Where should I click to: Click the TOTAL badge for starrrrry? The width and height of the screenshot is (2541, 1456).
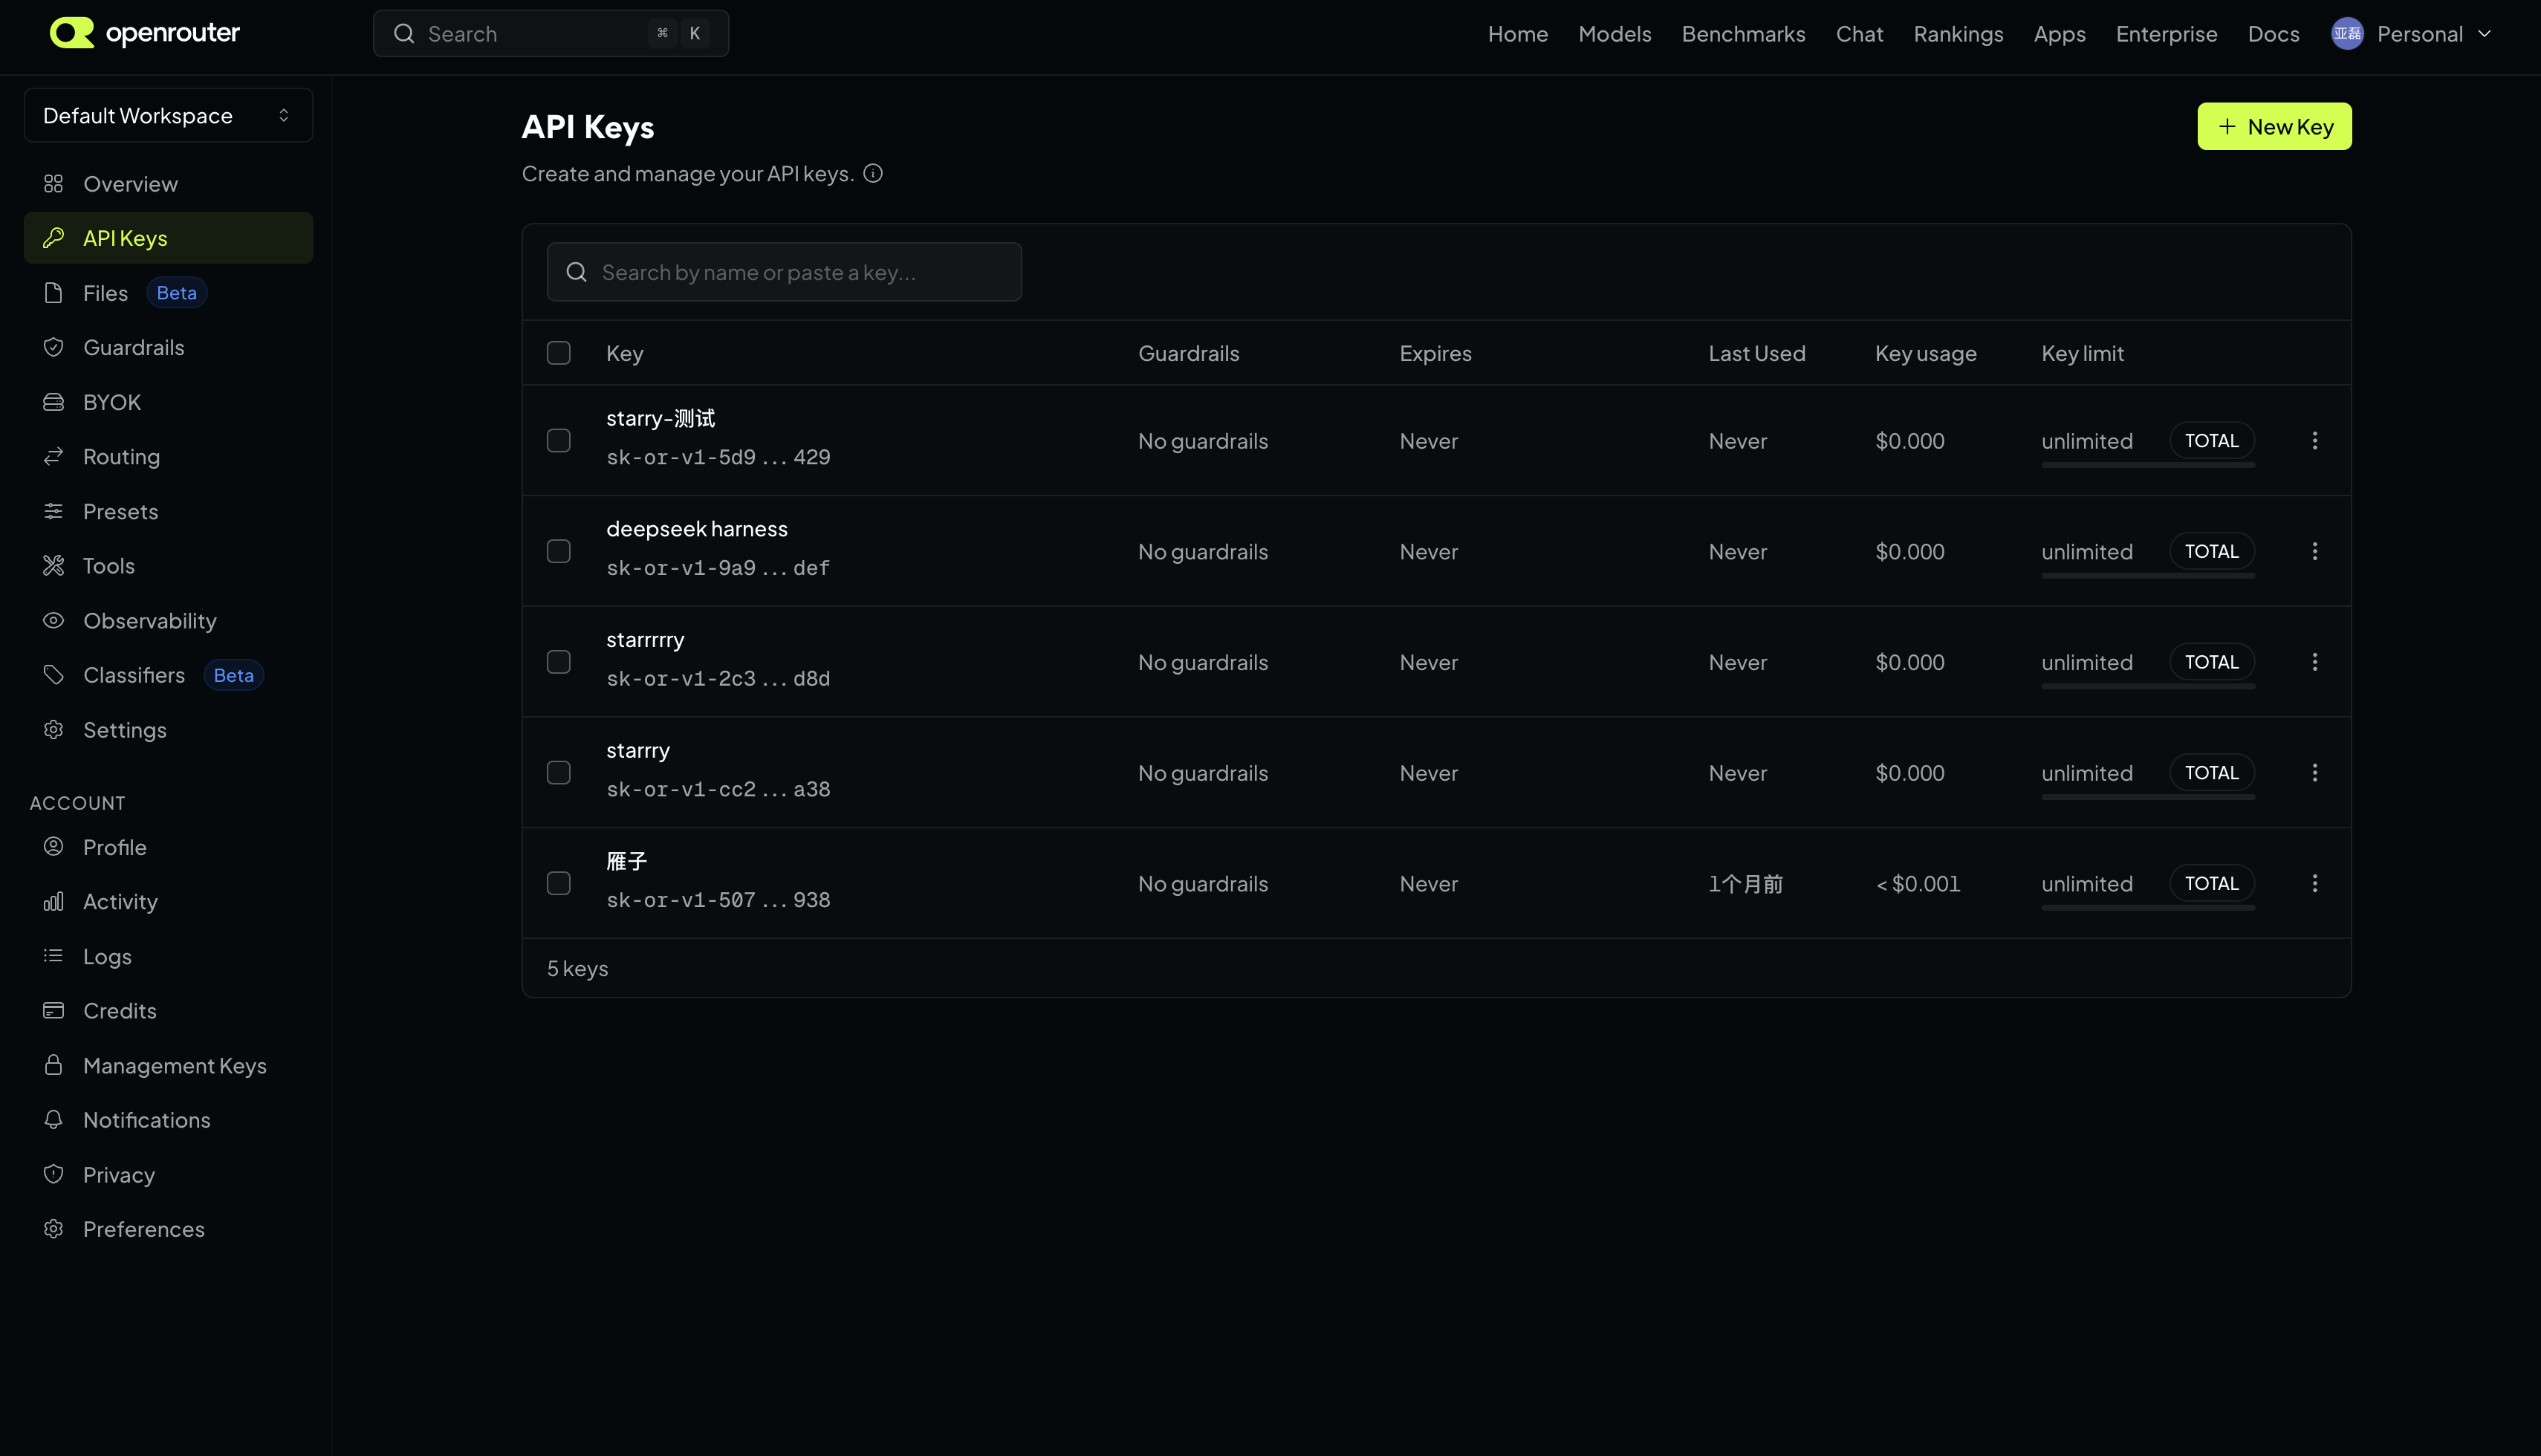[2211, 662]
